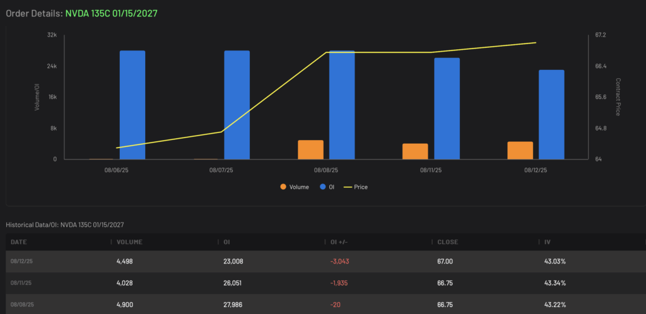Sort the table by DATE column
Image resolution: width=646 pixels, height=314 pixels.
pos(18,242)
